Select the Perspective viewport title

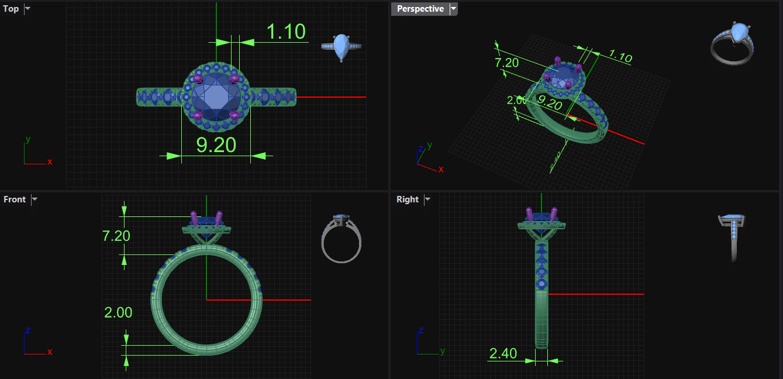[420, 9]
